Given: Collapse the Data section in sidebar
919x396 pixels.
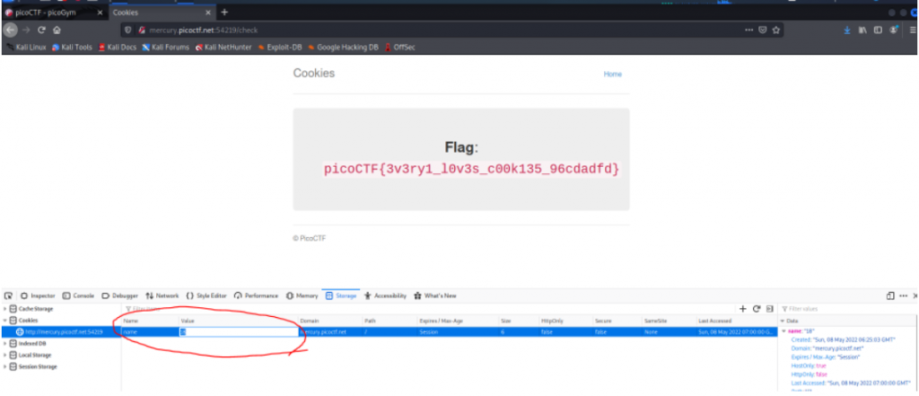Looking at the screenshot, I should click(783, 321).
